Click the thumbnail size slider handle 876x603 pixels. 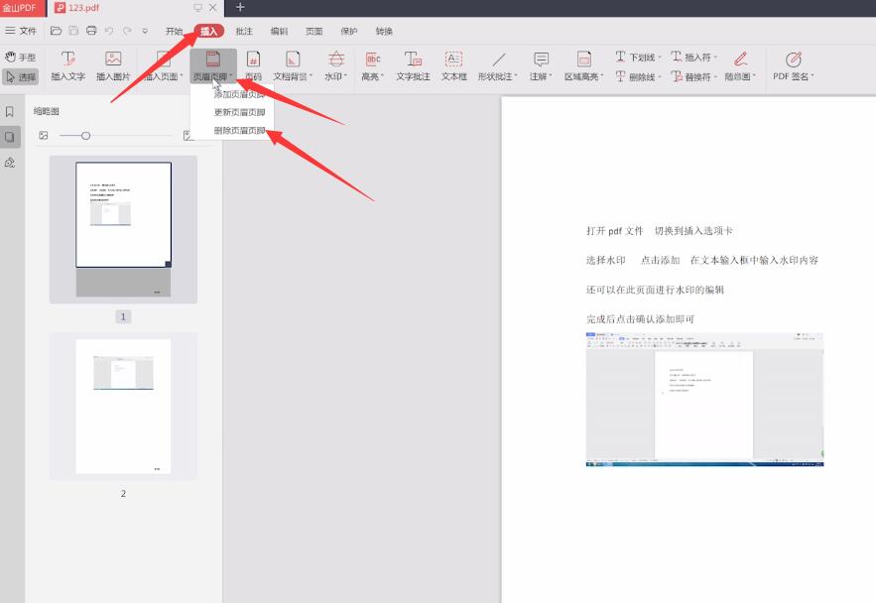point(85,136)
